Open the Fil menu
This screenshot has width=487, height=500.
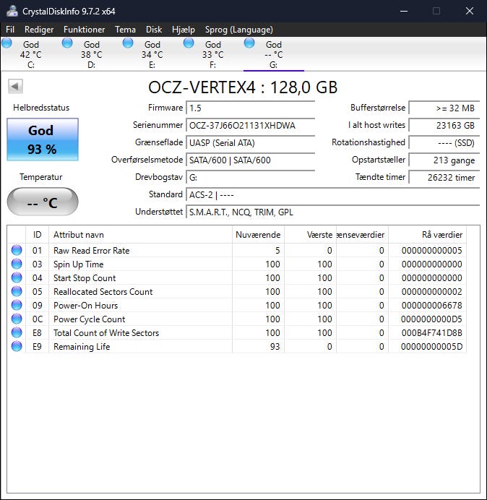coord(10,30)
